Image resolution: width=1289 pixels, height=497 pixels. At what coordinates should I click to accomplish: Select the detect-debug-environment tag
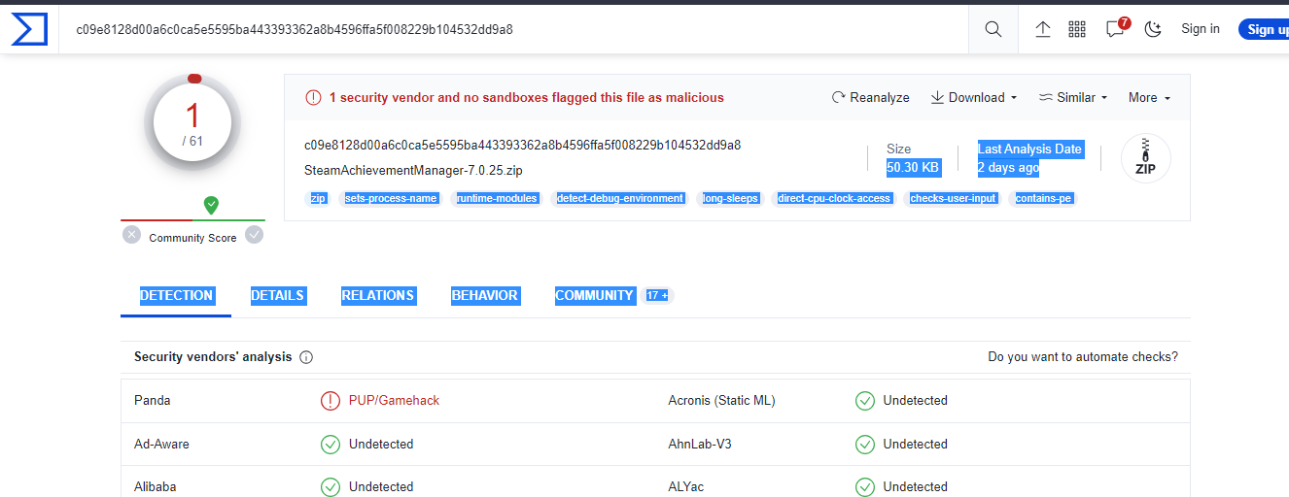619,198
